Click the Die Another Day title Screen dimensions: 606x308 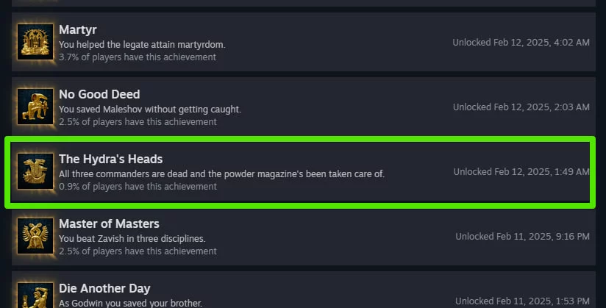point(104,289)
